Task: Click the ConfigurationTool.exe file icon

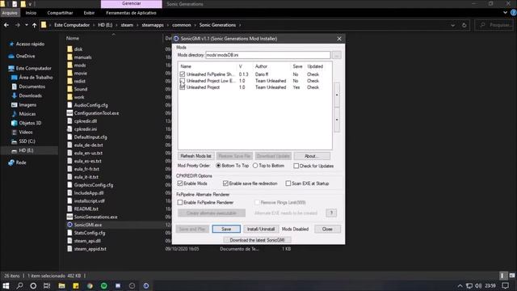Action: click(x=69, y=113)
